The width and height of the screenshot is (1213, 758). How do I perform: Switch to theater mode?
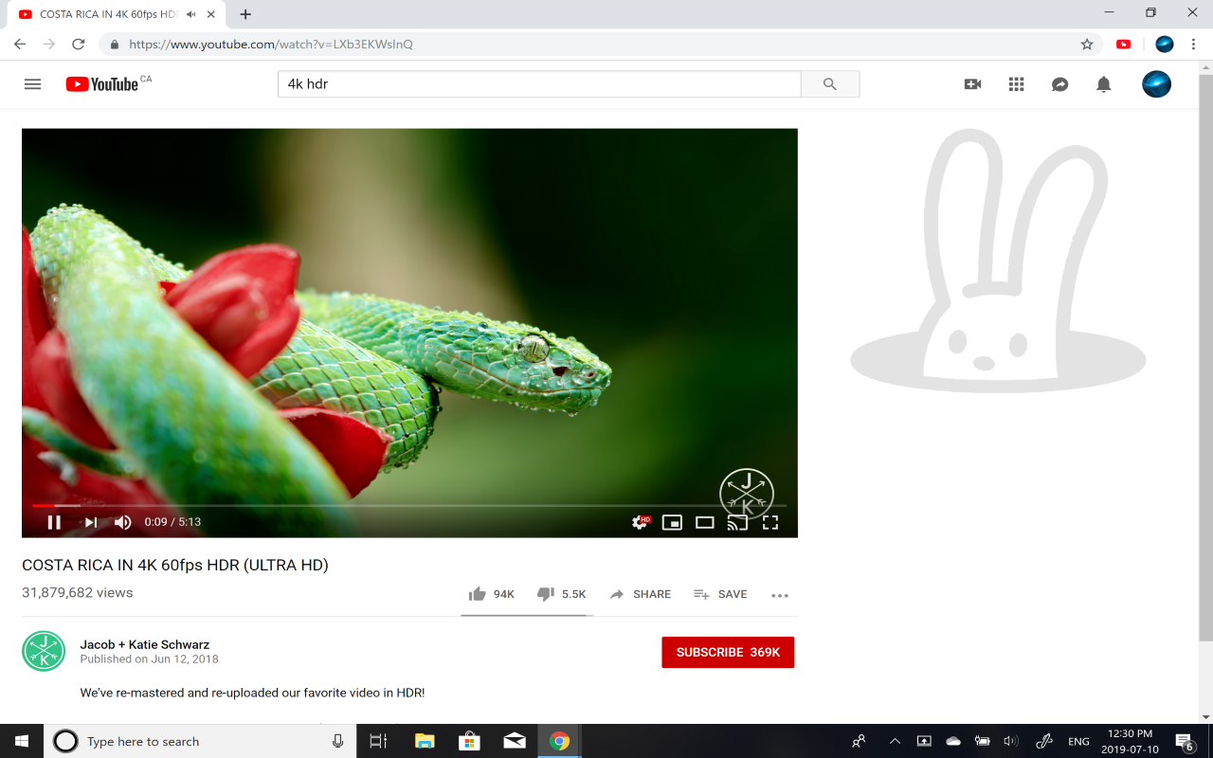(x=704, y=521)
